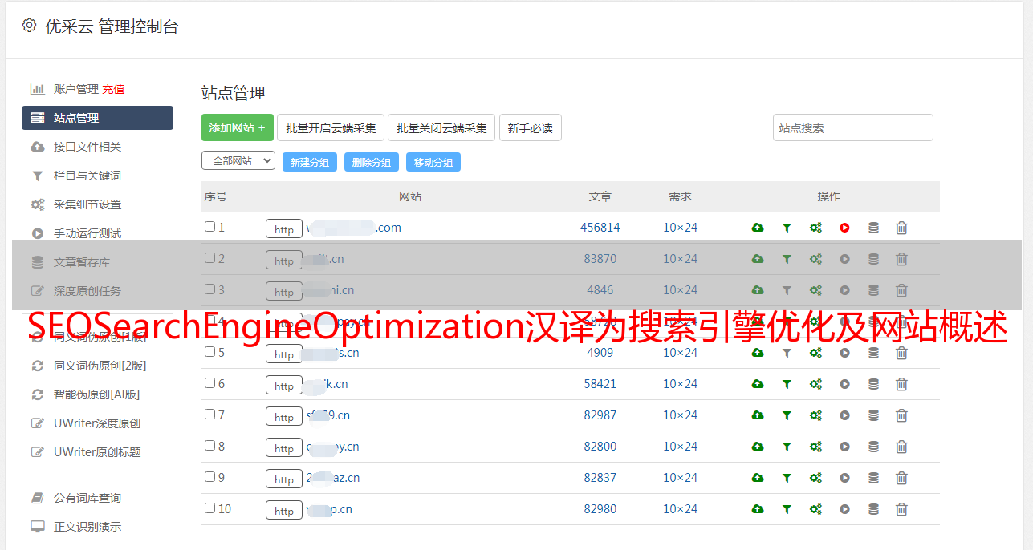Open the 全部网站 group dropdown

pos(238,161)
